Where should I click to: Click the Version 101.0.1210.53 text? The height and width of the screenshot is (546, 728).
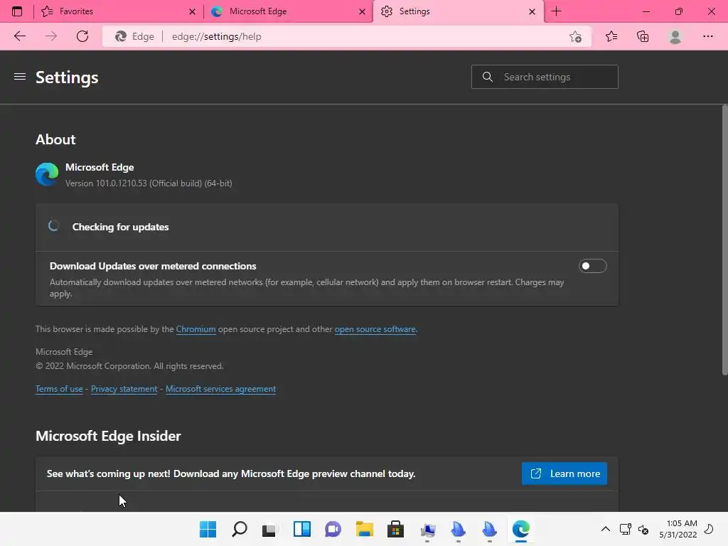pyautogui.click(x=149, y=183)
